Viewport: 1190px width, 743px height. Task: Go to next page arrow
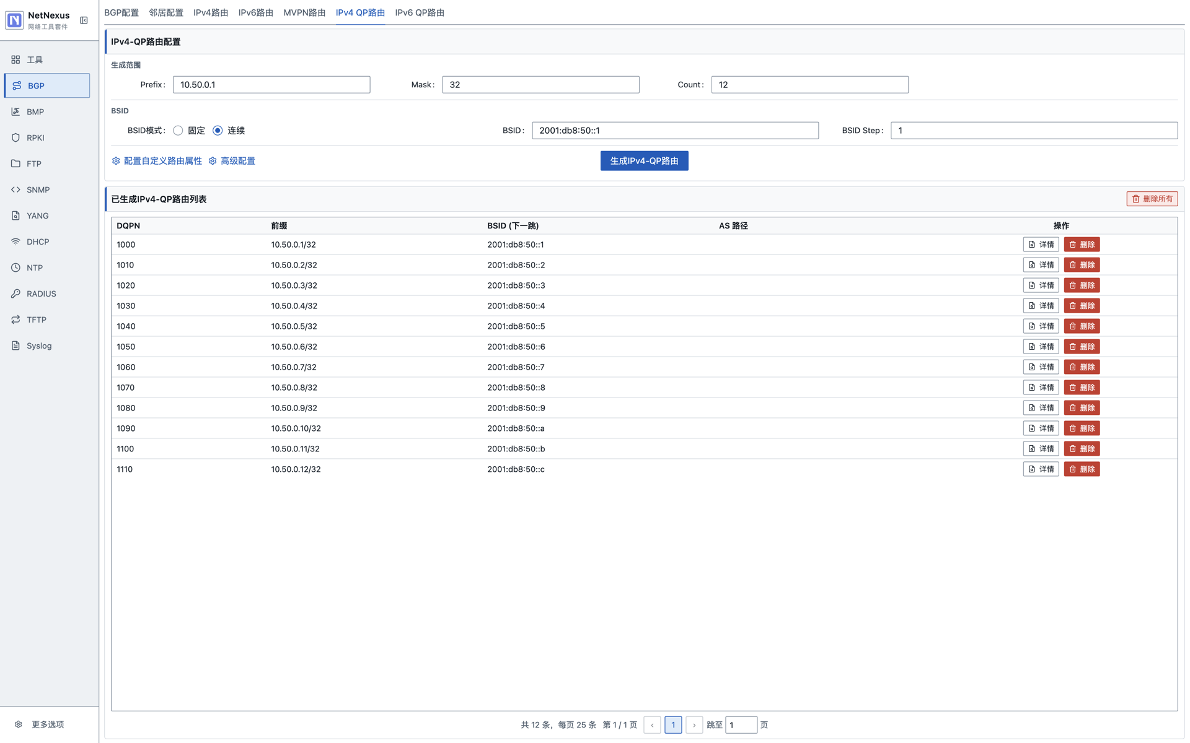click(x=694, y=725)
